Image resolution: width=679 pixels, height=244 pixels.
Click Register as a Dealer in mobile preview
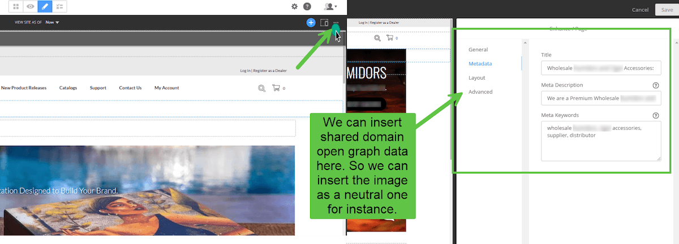point(384,23)
